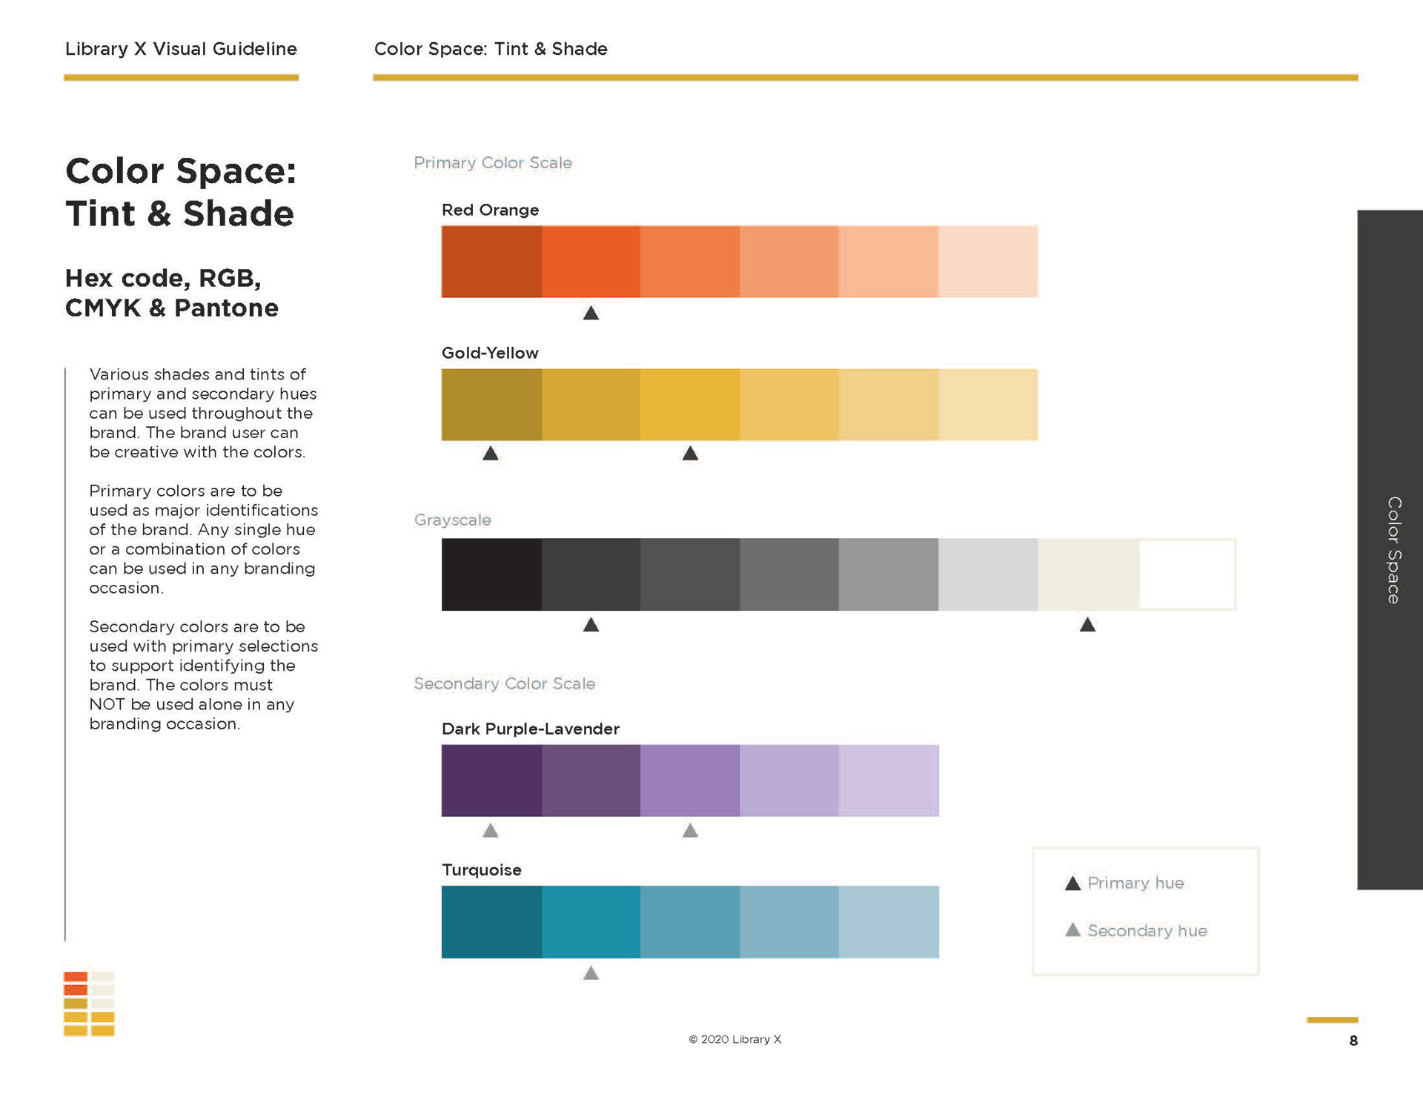The height and width of the screenshot is (1100, 1423).
Task: Pick the white grayscale swatch
Action: tap(1187, 574)
